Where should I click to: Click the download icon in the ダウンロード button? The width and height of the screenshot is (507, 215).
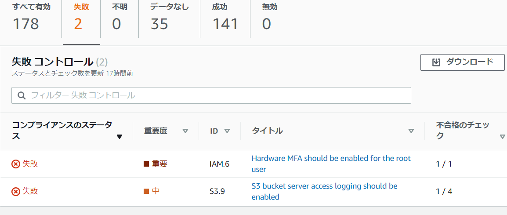point(436,62)
